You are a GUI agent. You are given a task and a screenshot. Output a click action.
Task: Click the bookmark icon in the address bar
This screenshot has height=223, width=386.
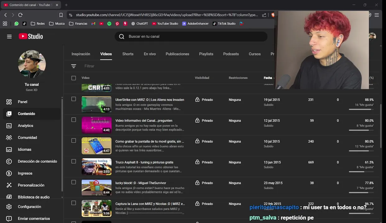click(x=61, y=15)
